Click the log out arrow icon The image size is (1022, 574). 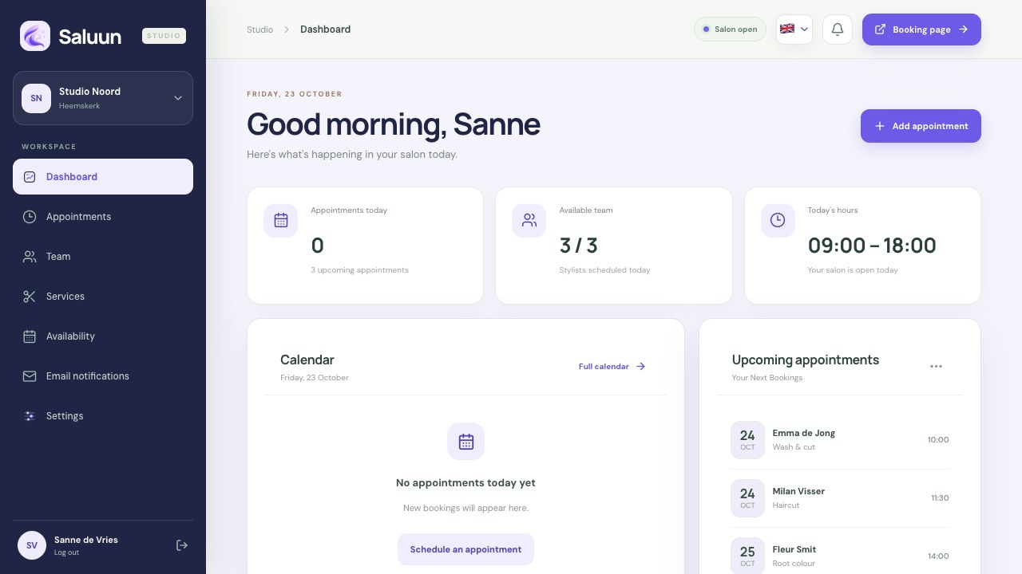click(182, 545)
